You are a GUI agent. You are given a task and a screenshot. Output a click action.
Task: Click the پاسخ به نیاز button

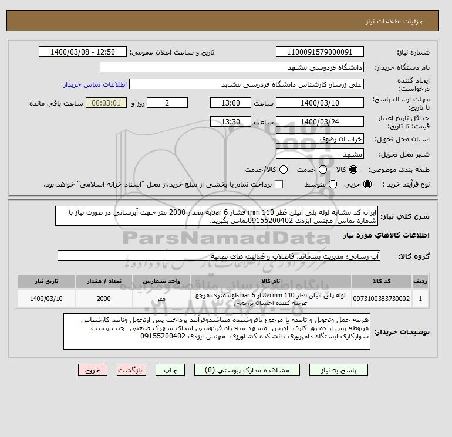[339, 370]
